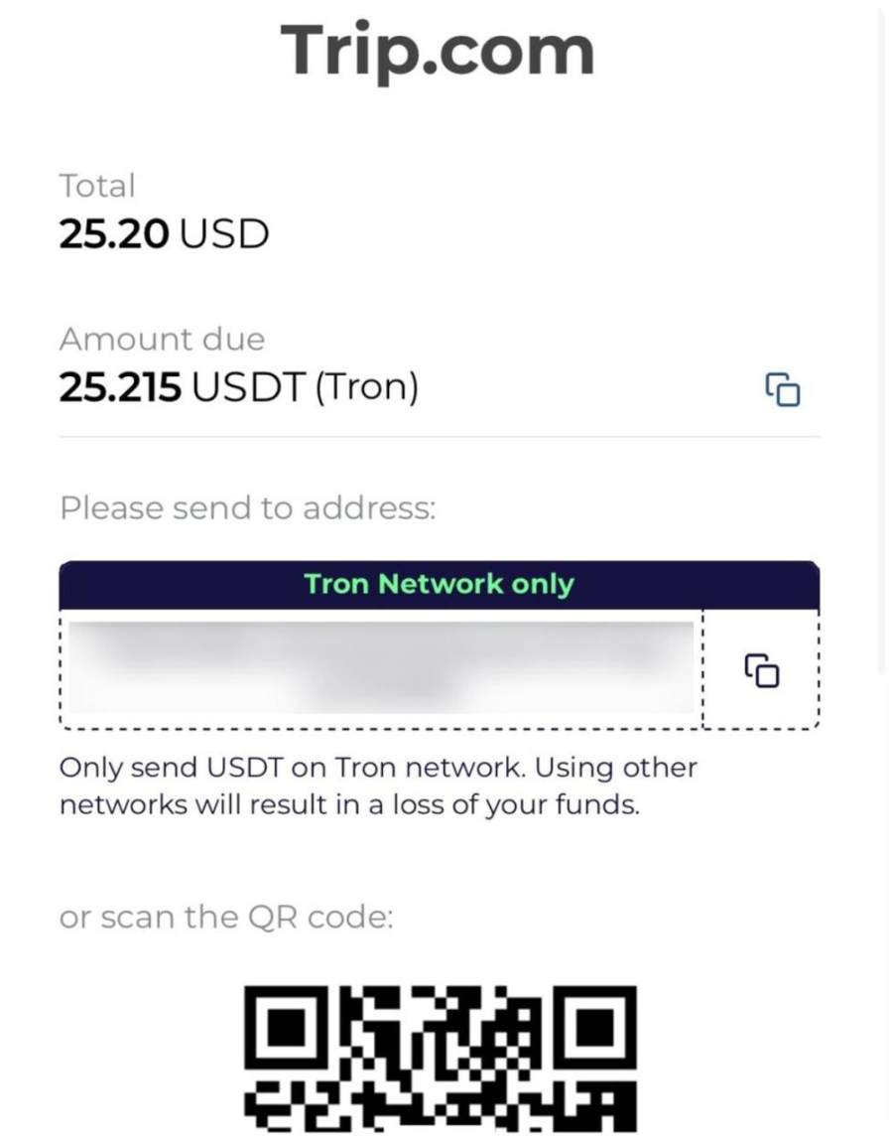Click the "USD" currency text in total
The width and height of the screenshot is (889, 1144).
tap(224, 234)
